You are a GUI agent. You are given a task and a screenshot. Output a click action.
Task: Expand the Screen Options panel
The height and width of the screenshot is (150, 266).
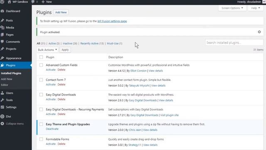tap(232, 8)
